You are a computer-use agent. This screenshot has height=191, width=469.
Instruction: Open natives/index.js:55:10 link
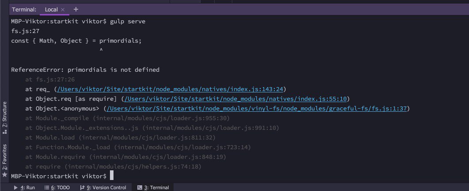point(235,99)
